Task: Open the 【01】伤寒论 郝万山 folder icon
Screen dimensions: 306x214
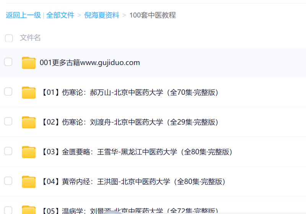Action: (29, 92)
